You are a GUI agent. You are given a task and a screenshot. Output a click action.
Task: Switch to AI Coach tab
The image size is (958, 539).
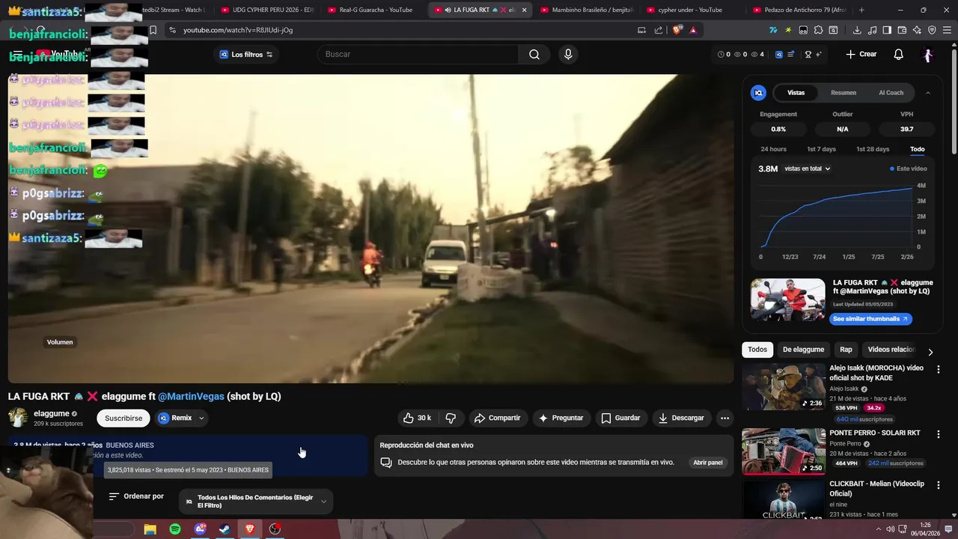click(x=891, y=93)
